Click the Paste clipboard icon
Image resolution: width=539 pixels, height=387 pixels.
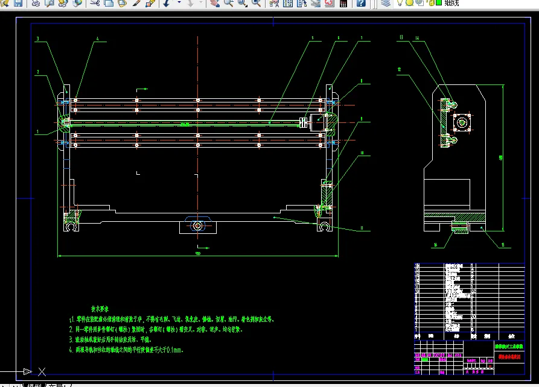(x=123, y=3)
